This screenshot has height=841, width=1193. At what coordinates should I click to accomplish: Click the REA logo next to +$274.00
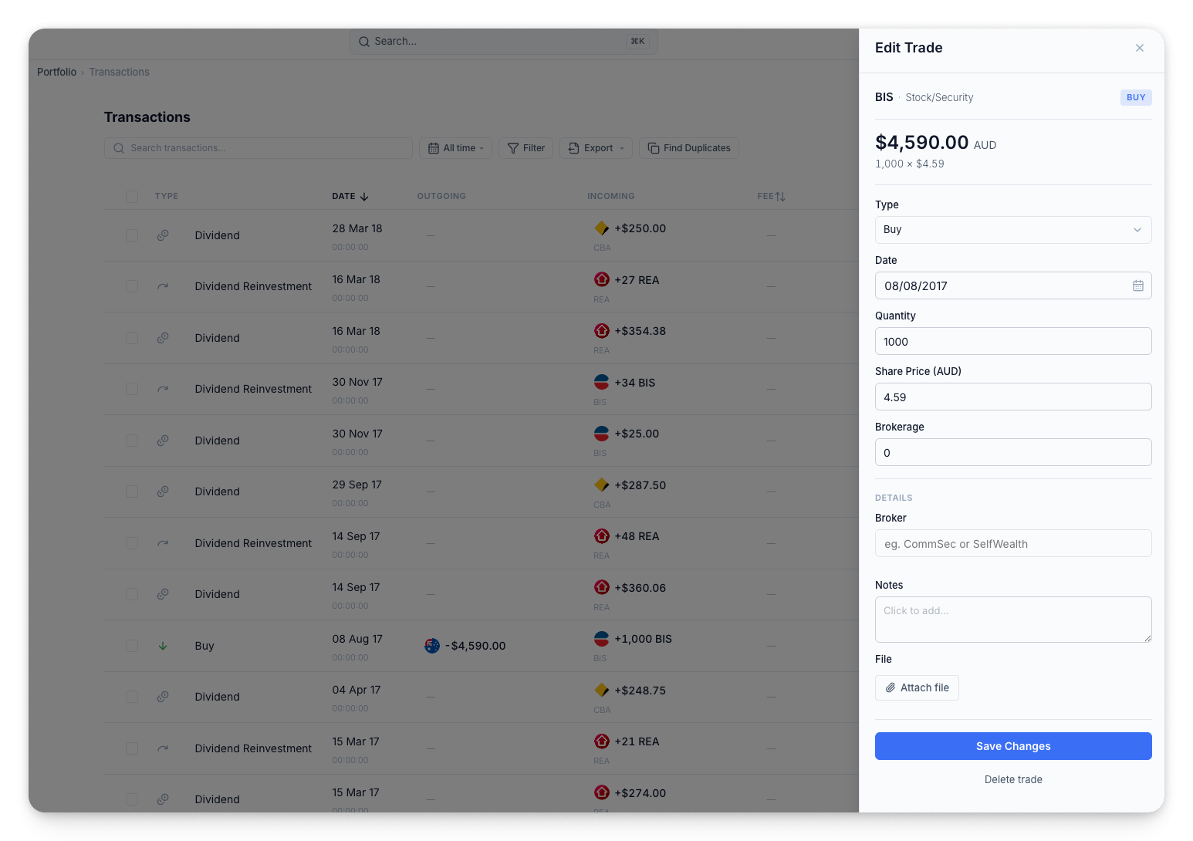click(x=602, y=792)
